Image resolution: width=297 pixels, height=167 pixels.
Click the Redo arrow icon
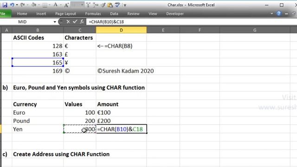click(x=23, y=5)
